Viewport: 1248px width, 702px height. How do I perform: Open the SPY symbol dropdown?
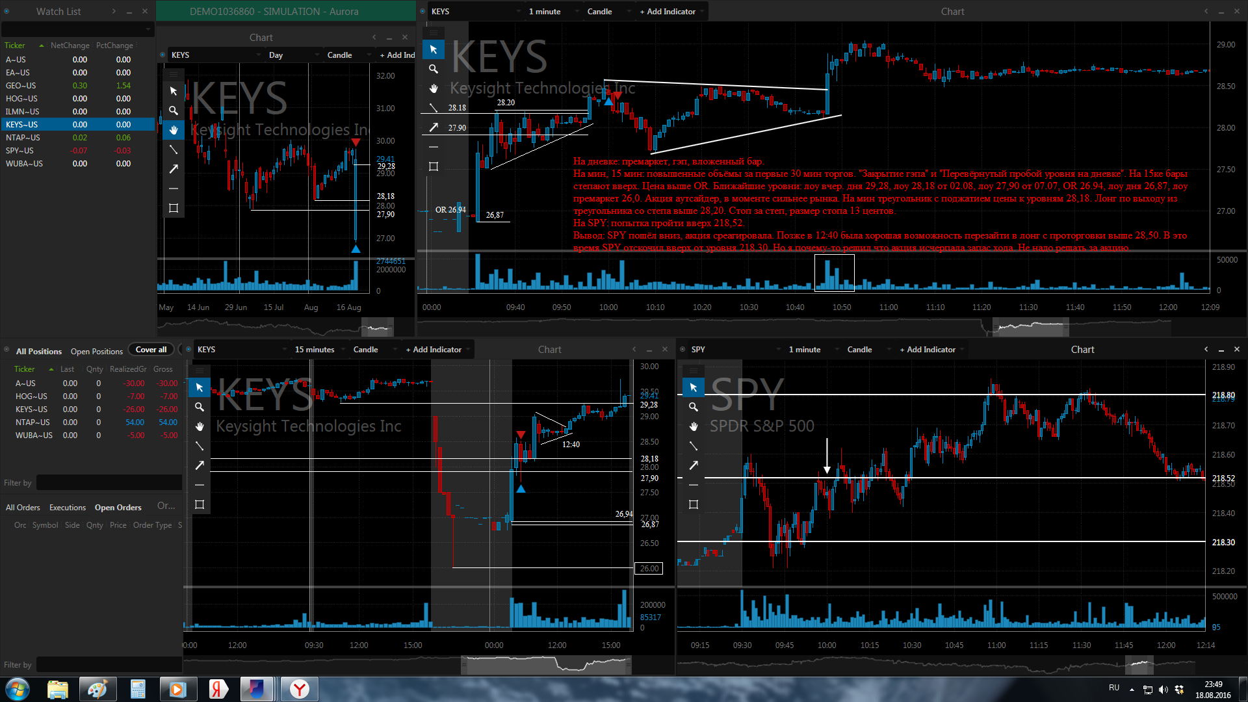[736, 349]
